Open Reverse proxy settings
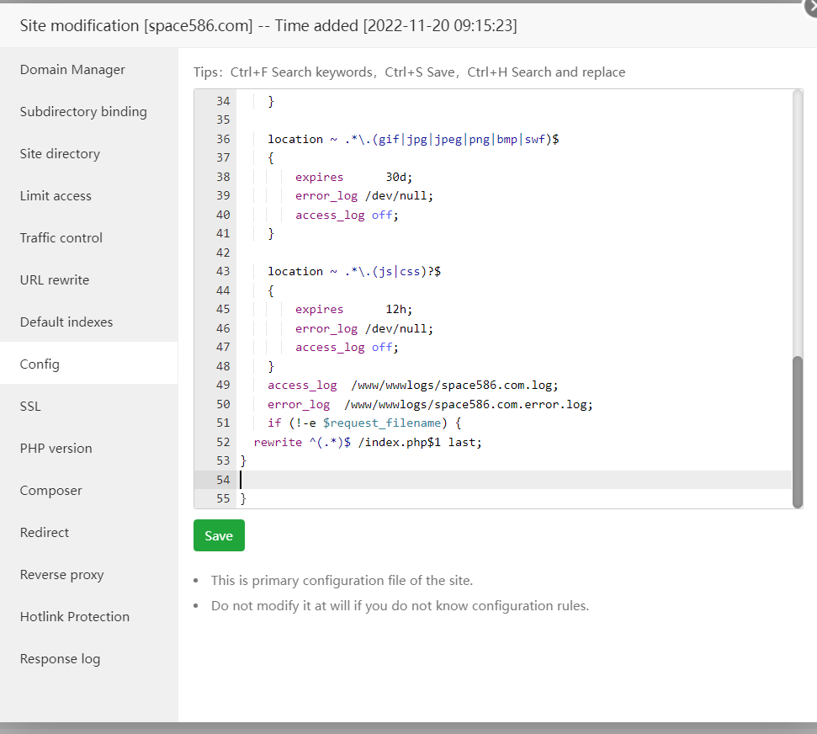 point(61,574)
